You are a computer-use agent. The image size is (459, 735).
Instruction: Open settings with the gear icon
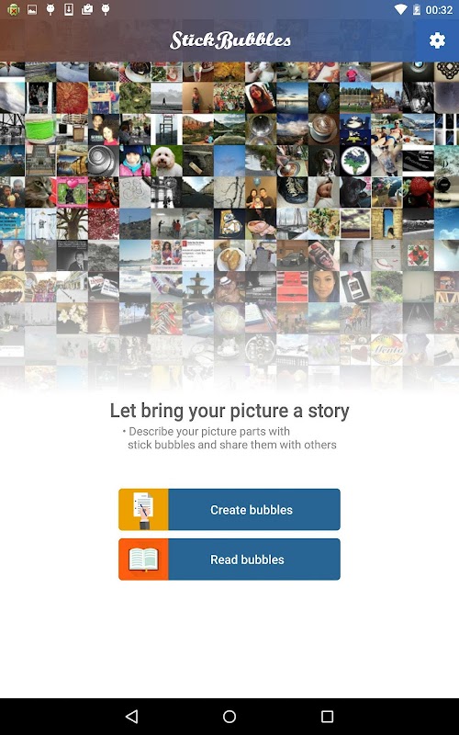point(437,40)
